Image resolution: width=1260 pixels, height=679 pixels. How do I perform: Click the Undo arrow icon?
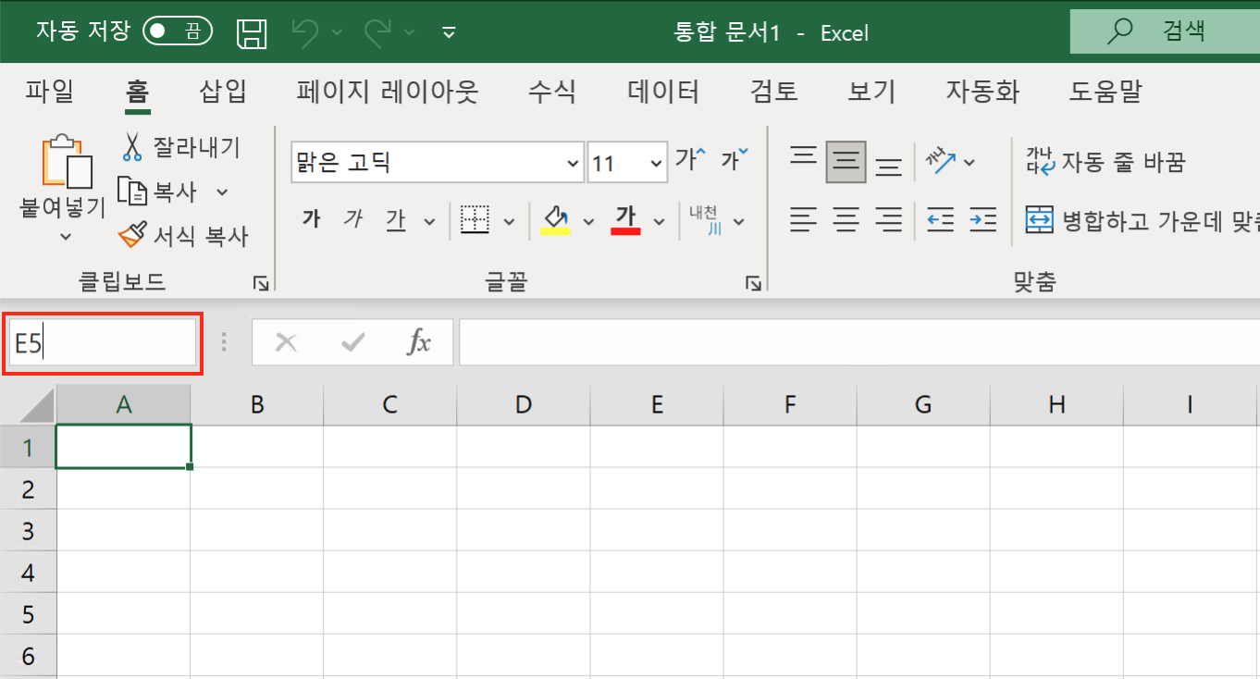coord(305,32)
